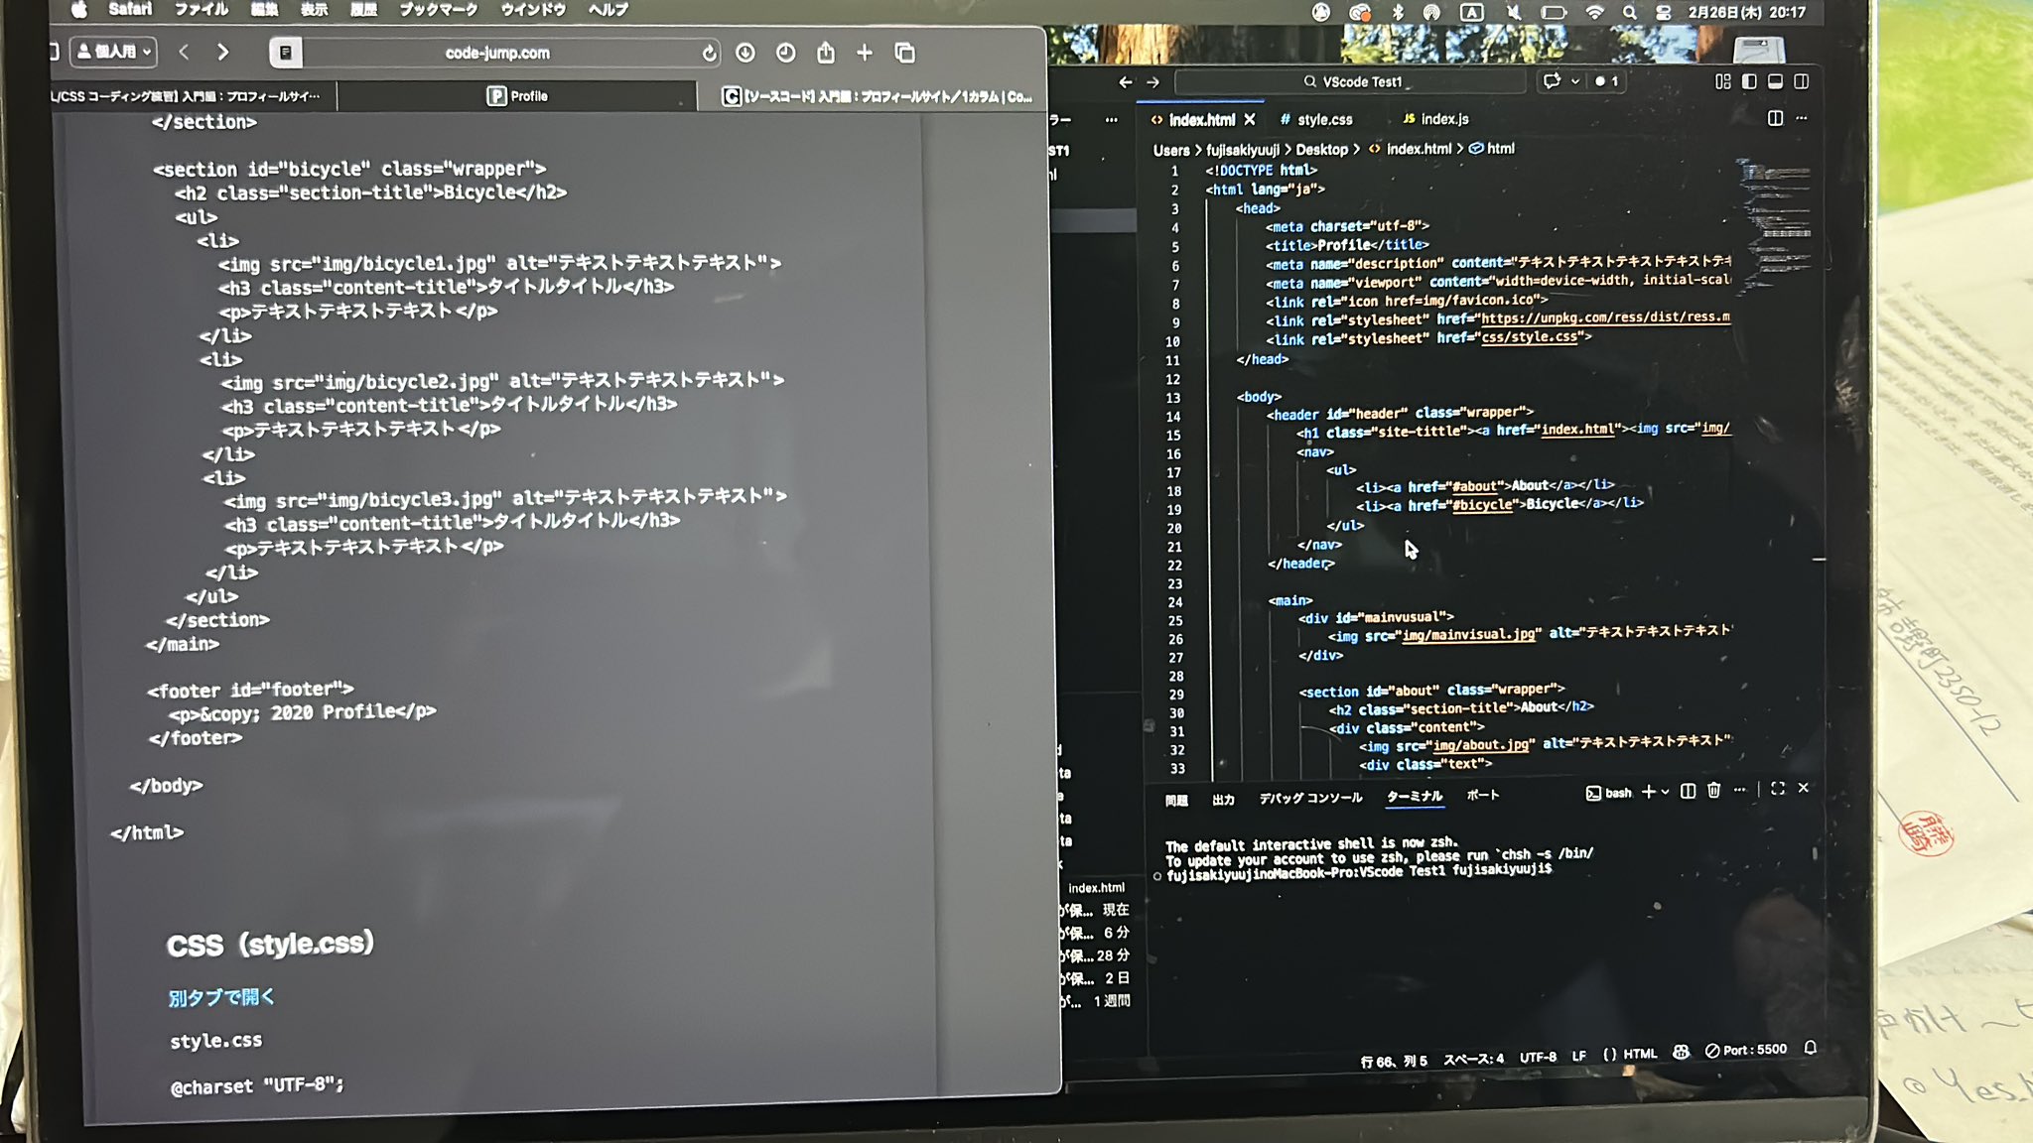This screenshot has width=2033, height=1143.
Task: Click the Safari page reload icon
Action: tap(709, 54)
